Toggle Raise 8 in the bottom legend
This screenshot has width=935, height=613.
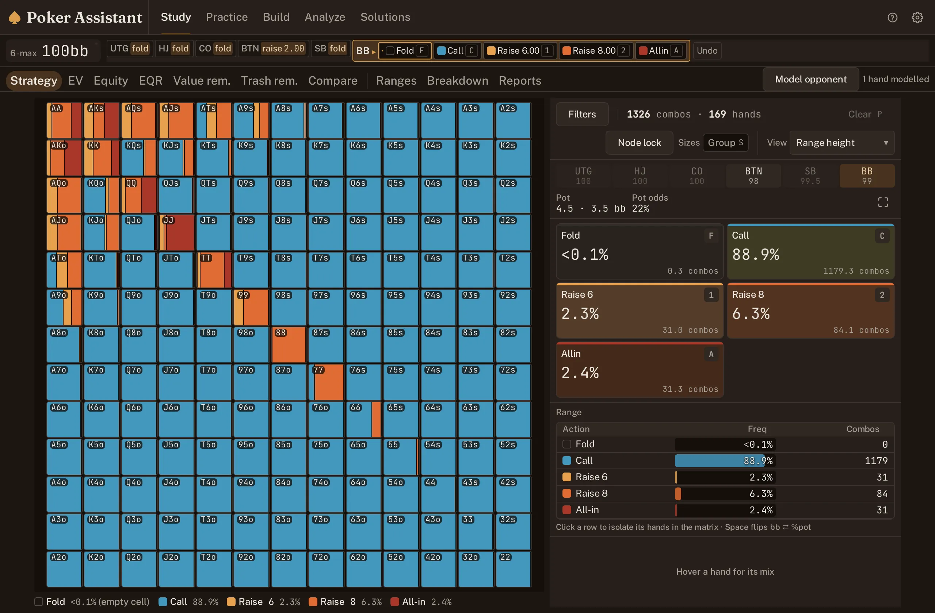(345, 602)
